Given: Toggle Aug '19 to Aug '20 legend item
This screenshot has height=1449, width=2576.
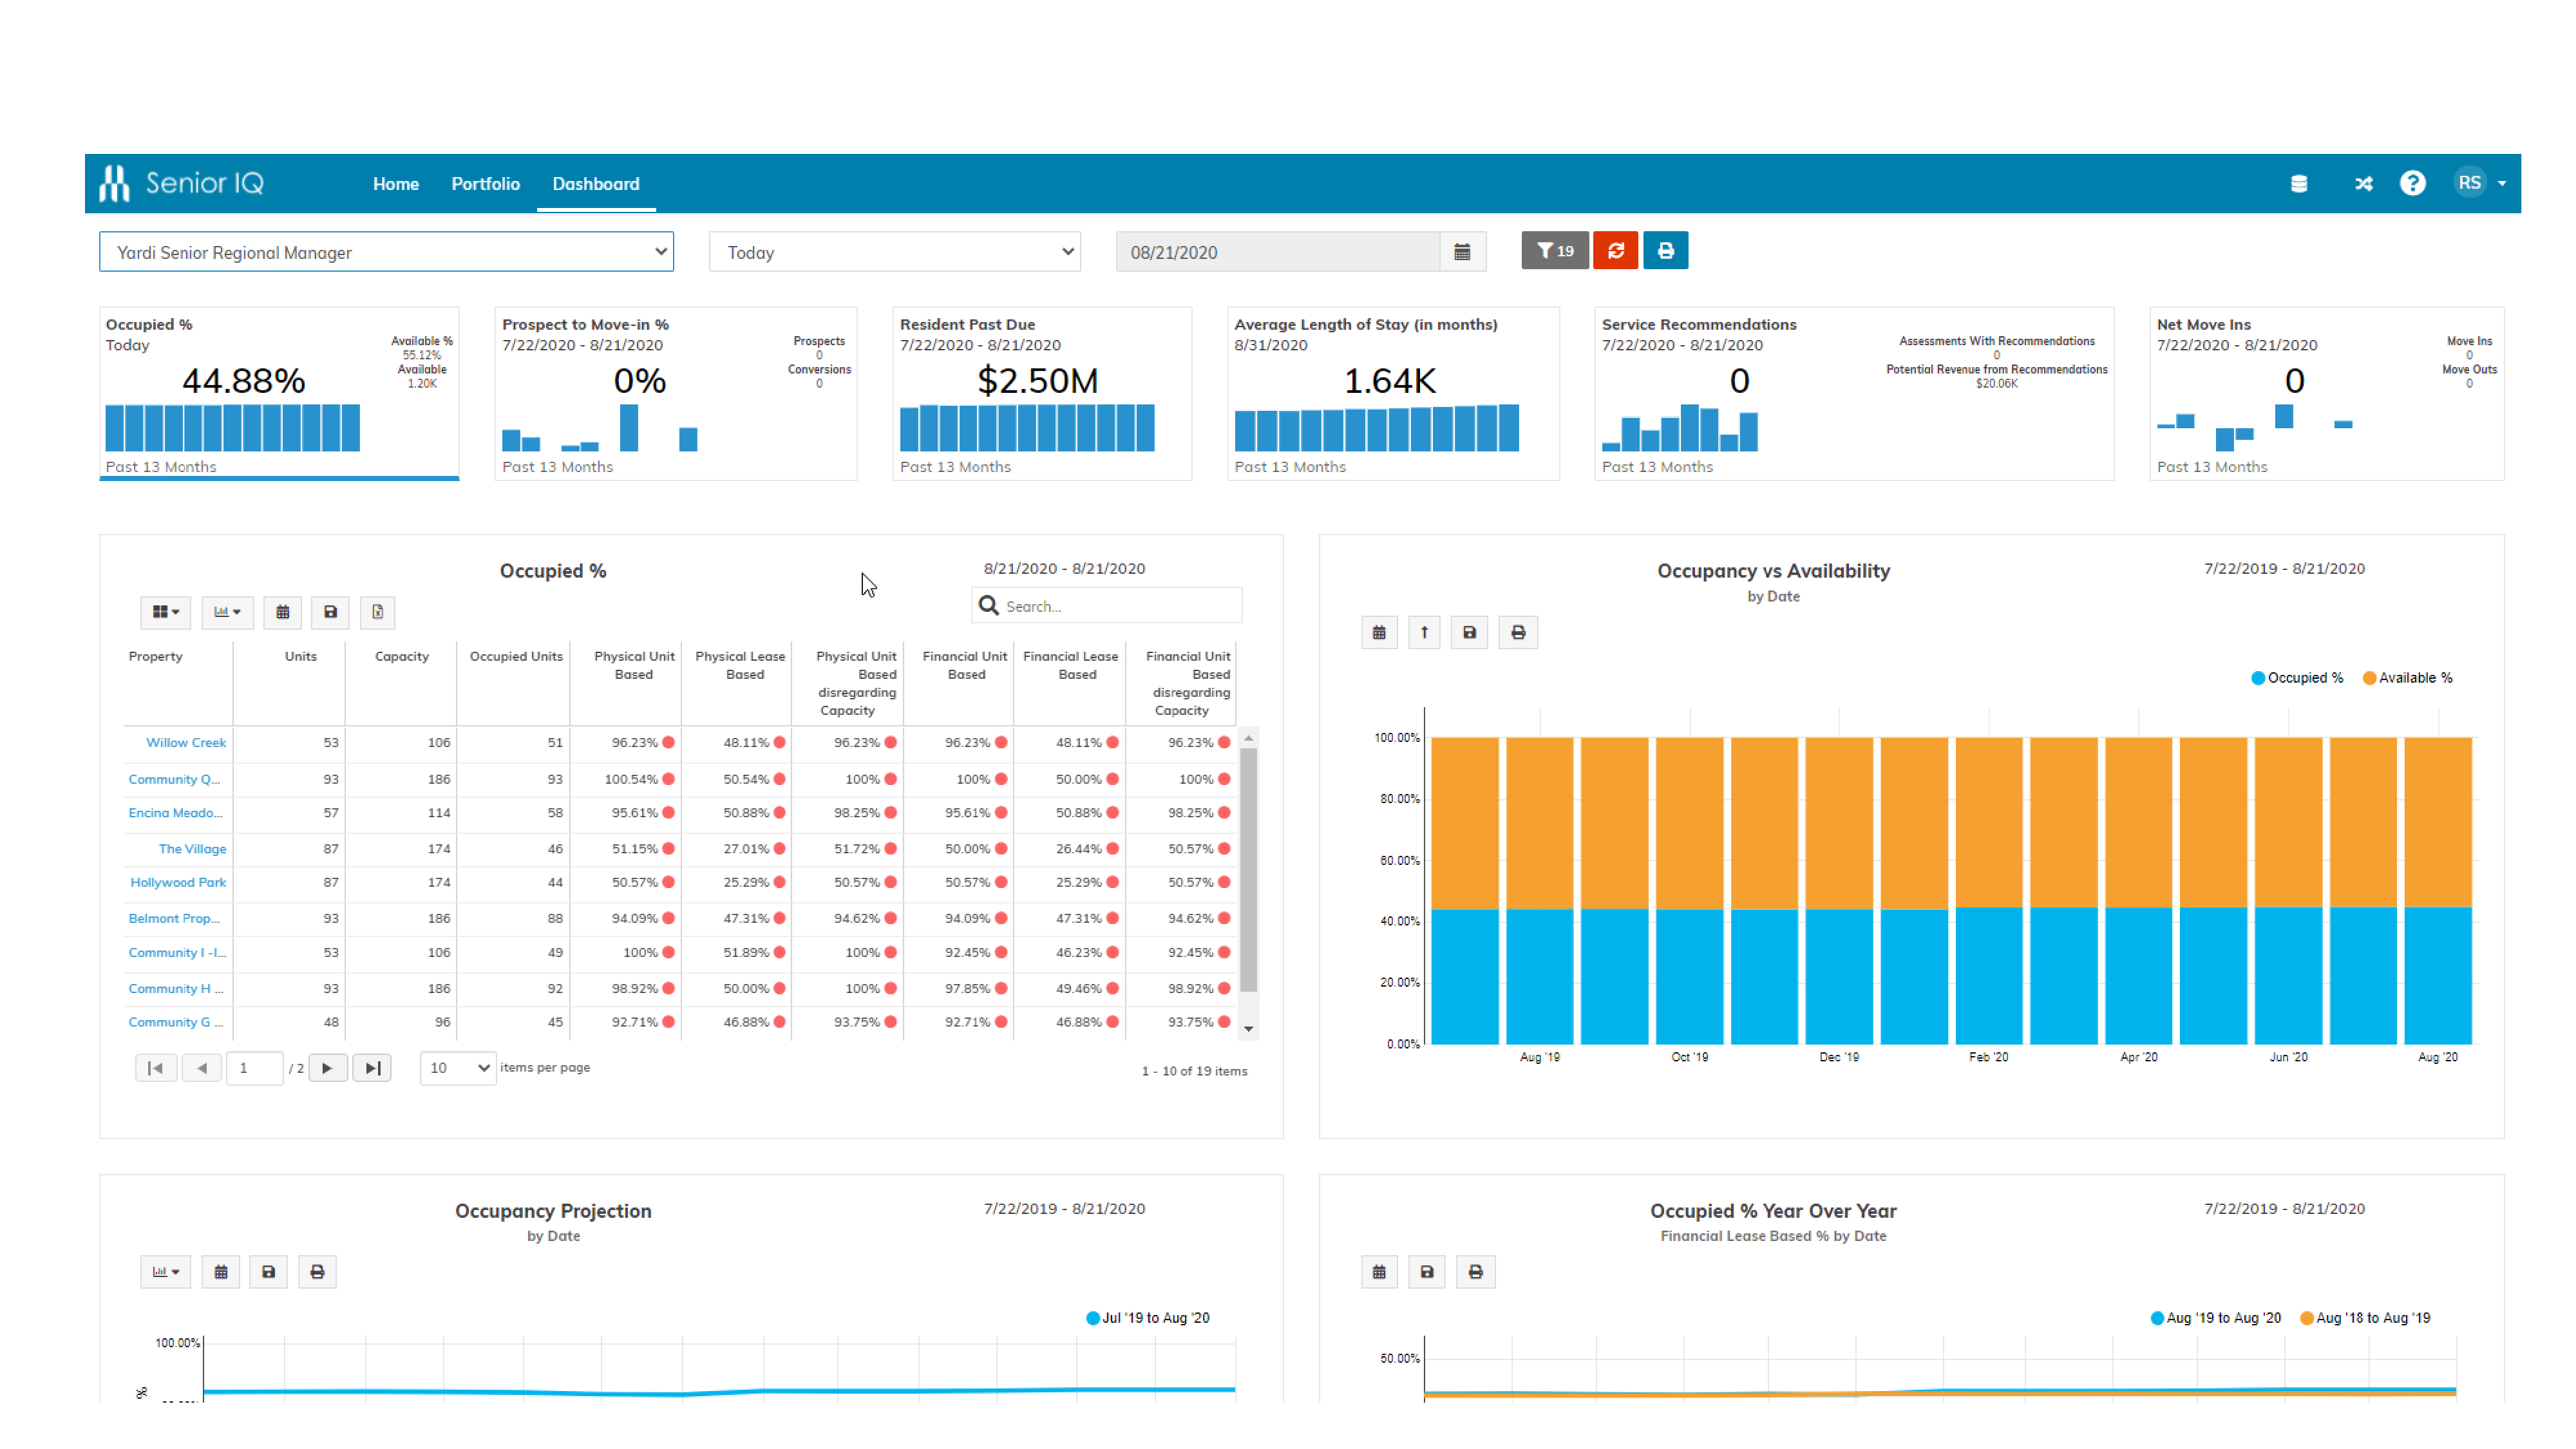Looking at the screenshot, I should tap(2215, 1318).
